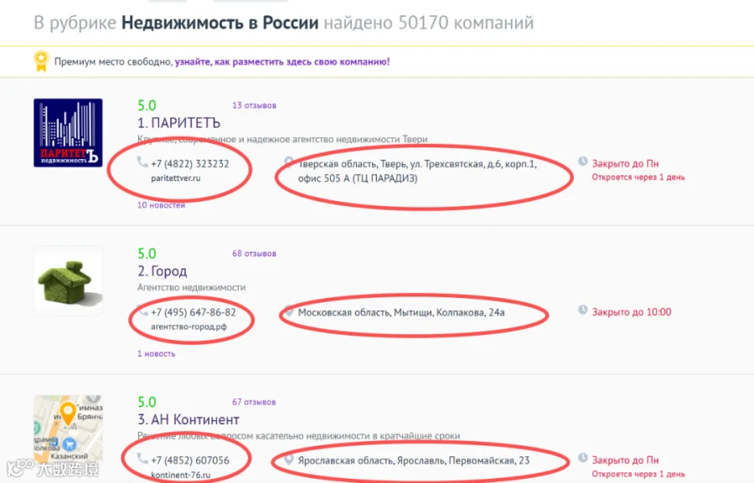Open the 1. ПАРИТЕТЪ company title
The width and height of the screenshot is (754, 483).
(x=179, y=123)
